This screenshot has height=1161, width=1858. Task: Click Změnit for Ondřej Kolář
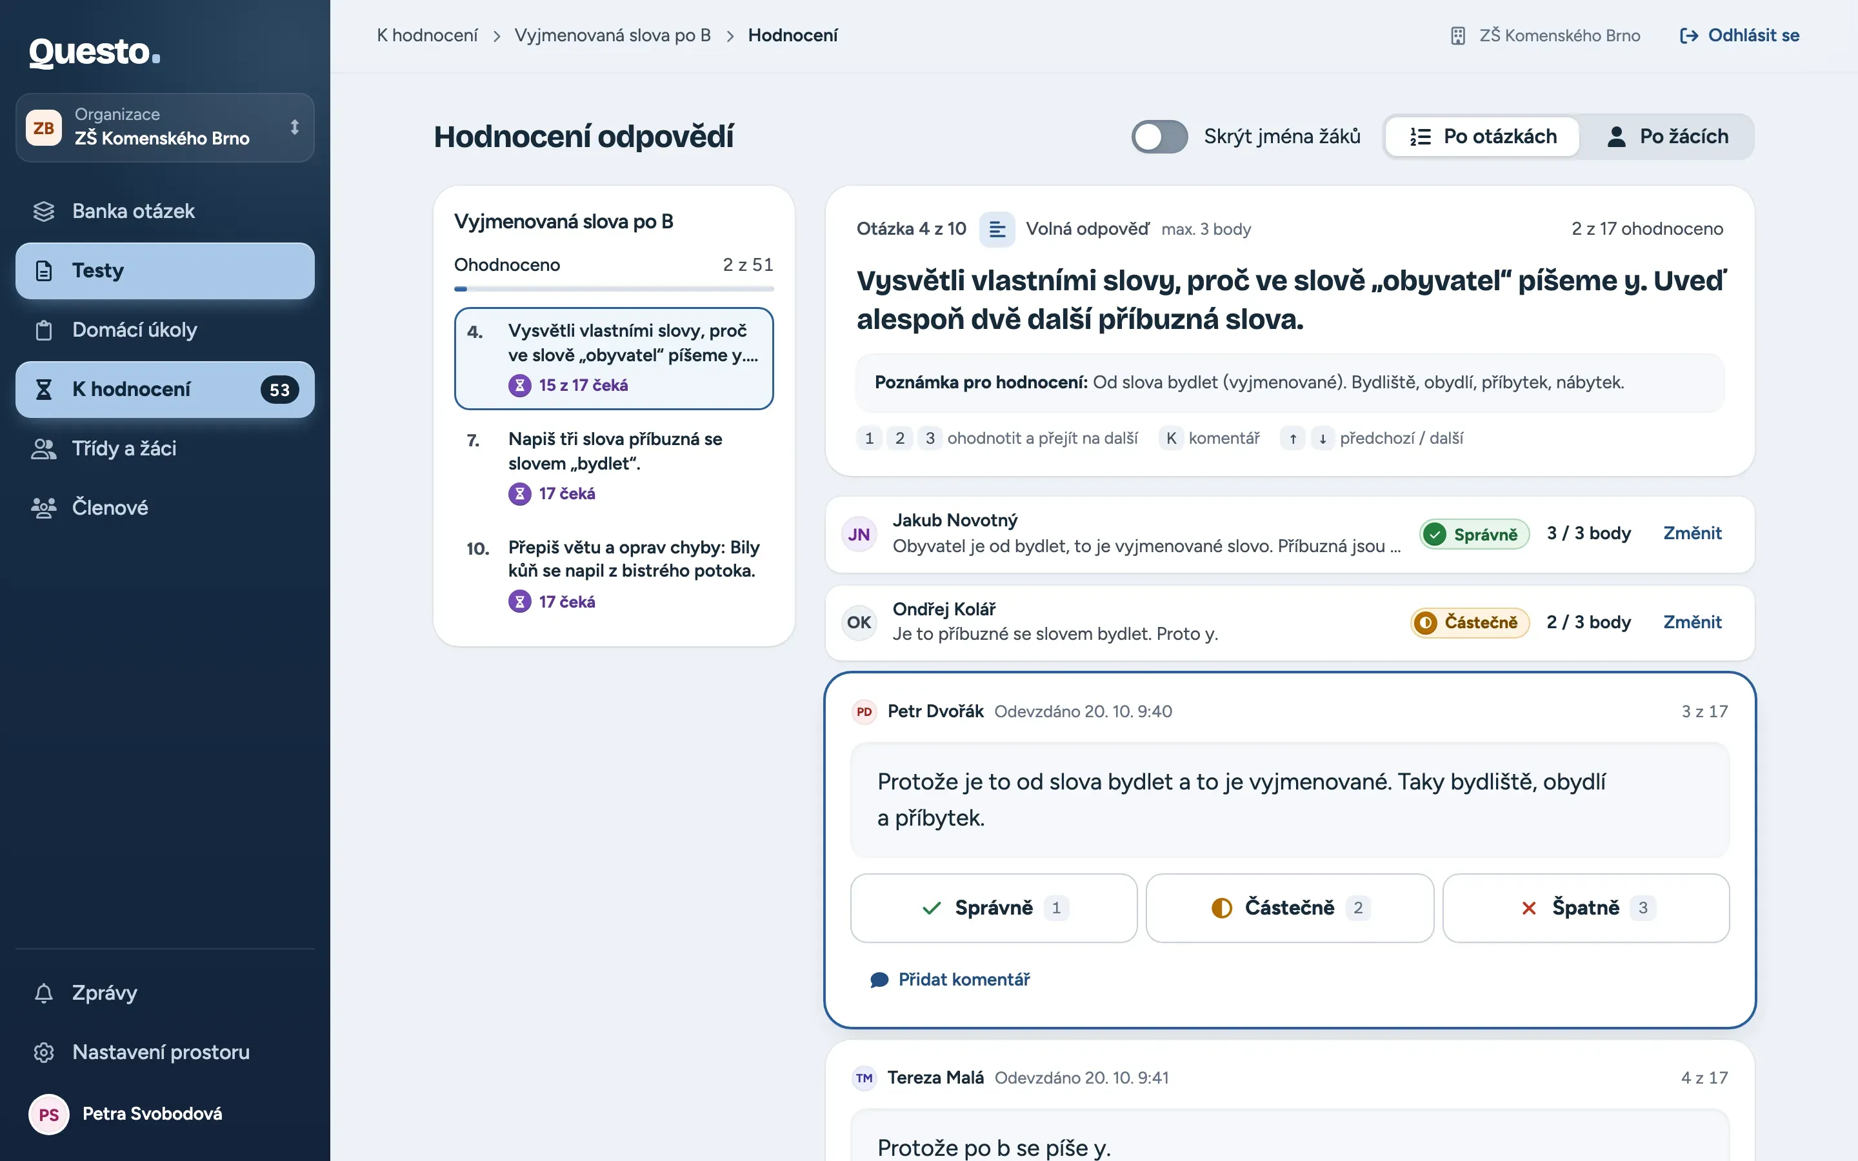tap(1692, 622)
